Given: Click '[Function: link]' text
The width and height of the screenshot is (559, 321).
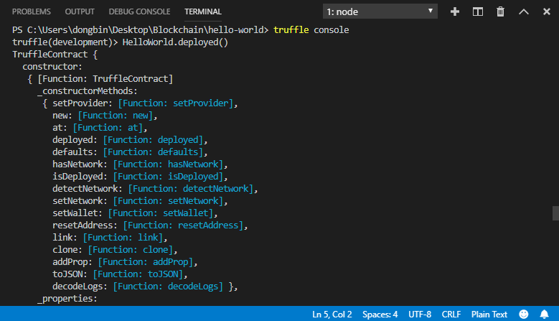Looking at the screenshot, I should point(123,237).
